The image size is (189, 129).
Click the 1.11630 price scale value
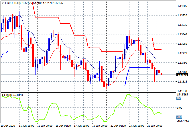pos(182,91)
